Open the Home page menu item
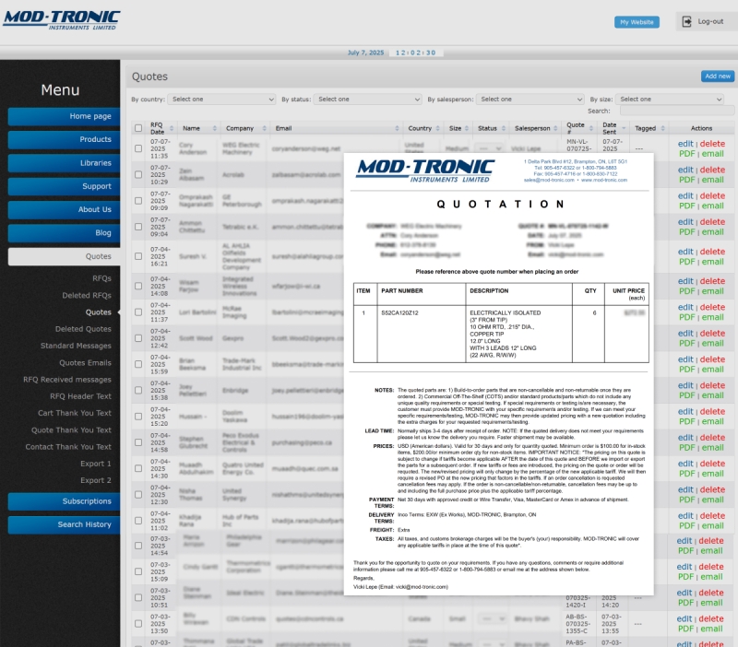This screenshot has width=738, height=647. (64, 116)
